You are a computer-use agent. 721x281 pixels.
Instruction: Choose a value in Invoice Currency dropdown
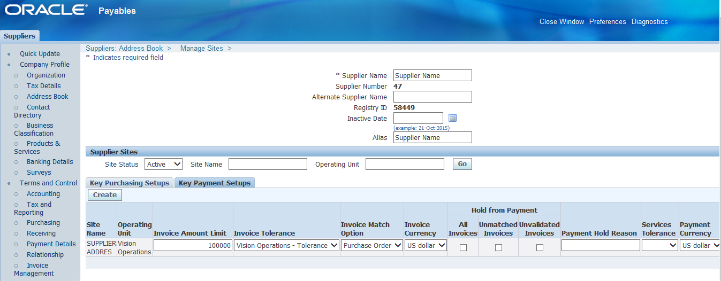point(426,245)
